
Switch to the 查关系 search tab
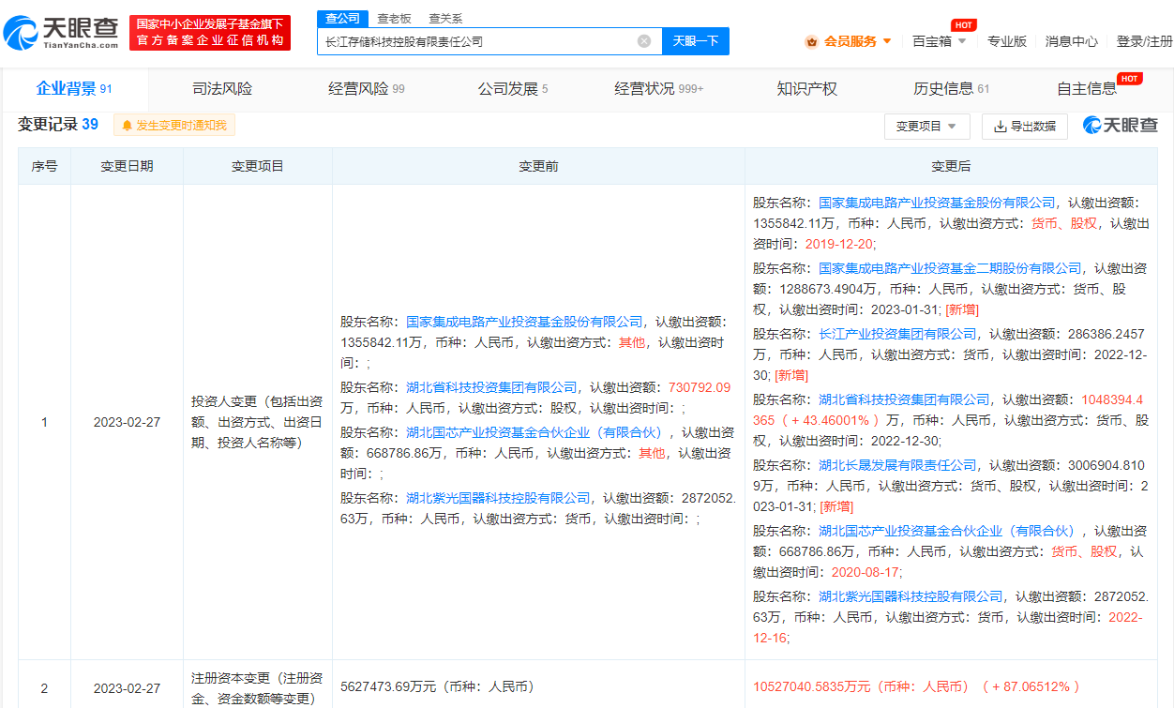coord(445,19)
